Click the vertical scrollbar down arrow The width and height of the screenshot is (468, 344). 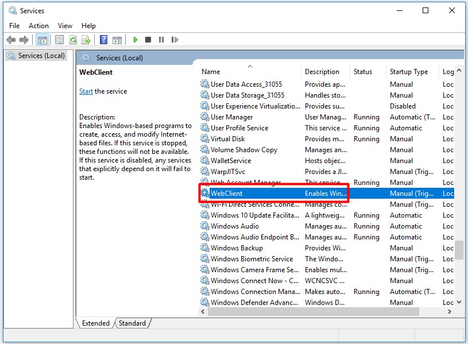[x=459, y=302]
